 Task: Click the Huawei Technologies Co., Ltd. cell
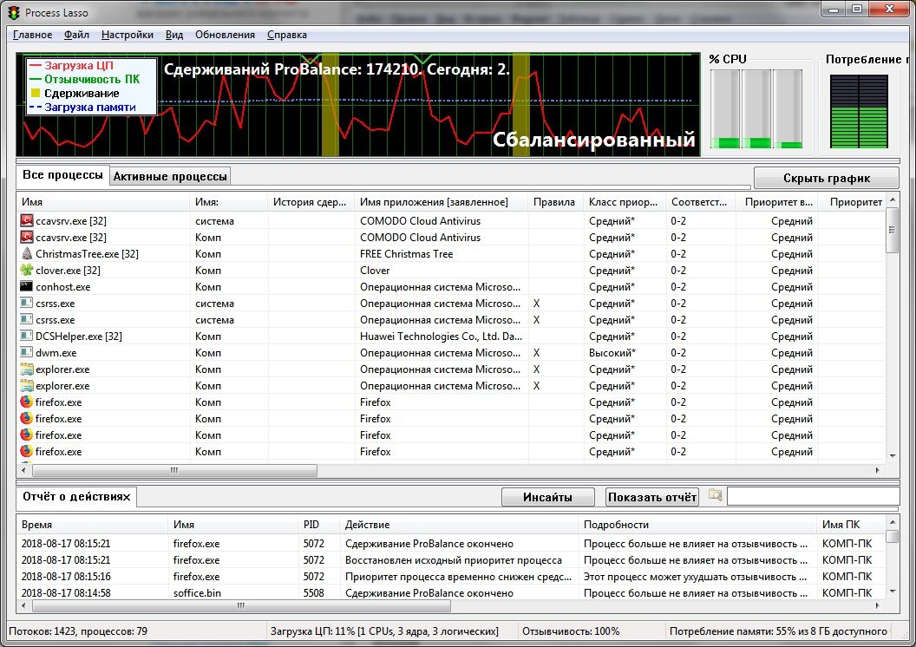point(441,336)
